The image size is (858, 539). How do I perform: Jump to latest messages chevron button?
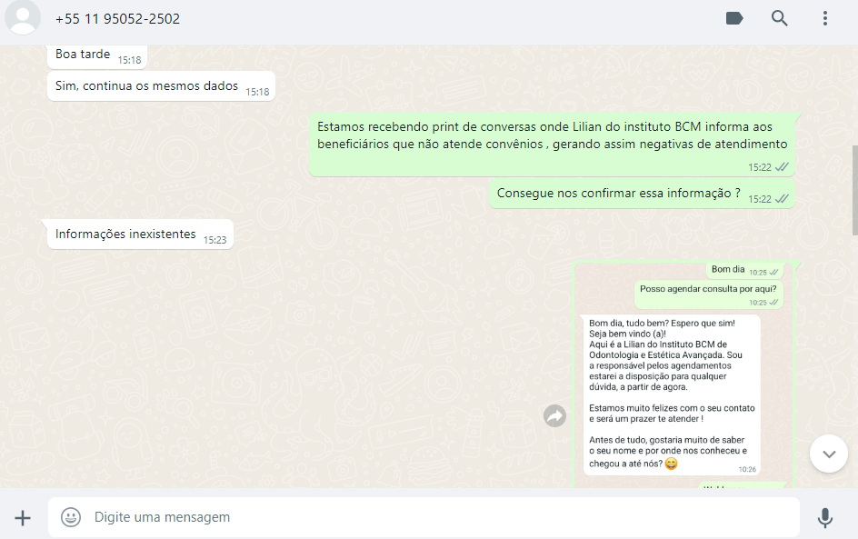(828, 454)
